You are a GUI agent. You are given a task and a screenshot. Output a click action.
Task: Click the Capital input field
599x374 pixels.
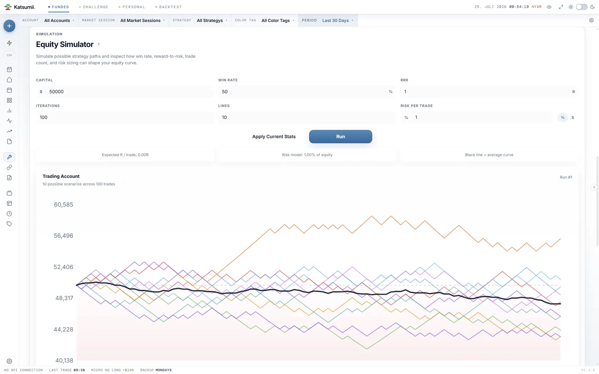pyautogui.click(x=125, y=92)
